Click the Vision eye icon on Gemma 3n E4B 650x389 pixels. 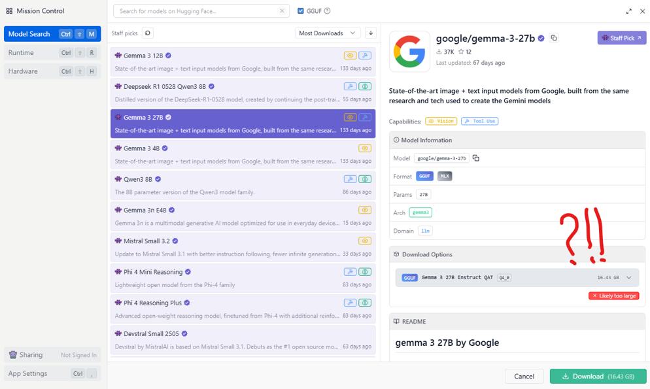[365, 210]
